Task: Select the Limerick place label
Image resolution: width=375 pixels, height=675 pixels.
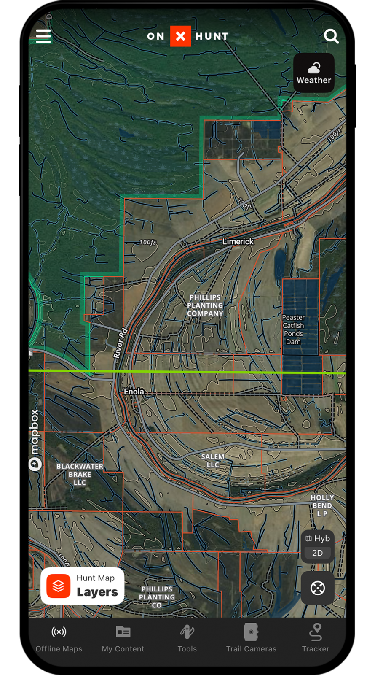Action: click(238, 242)
